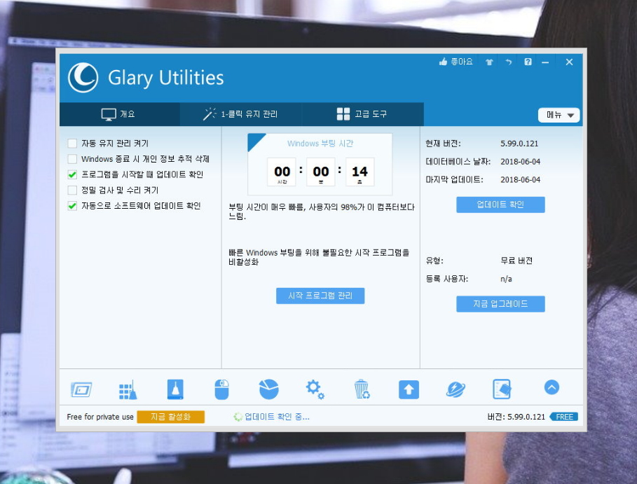Click the 업데이트 확인 button

pyautogui.click(x=500, y=205)
